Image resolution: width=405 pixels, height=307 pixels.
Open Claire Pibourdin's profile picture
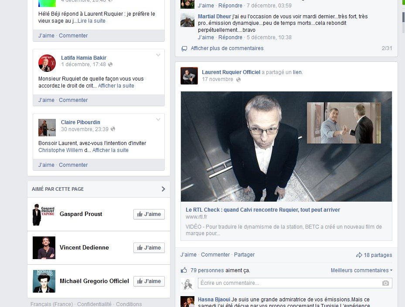pos(47,128)
